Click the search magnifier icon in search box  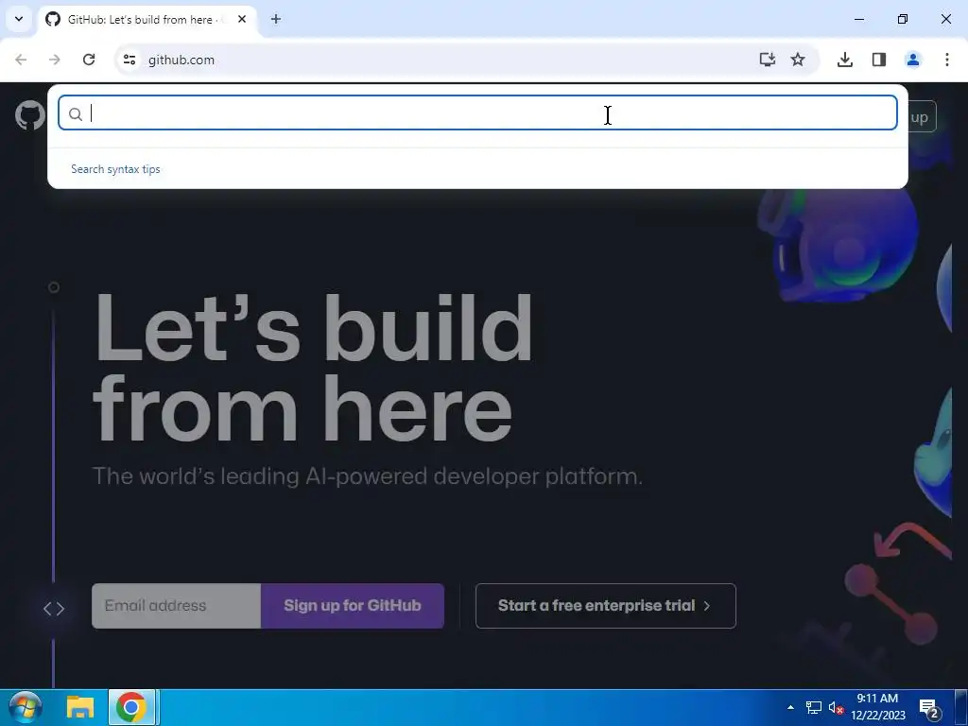point(76,114)
